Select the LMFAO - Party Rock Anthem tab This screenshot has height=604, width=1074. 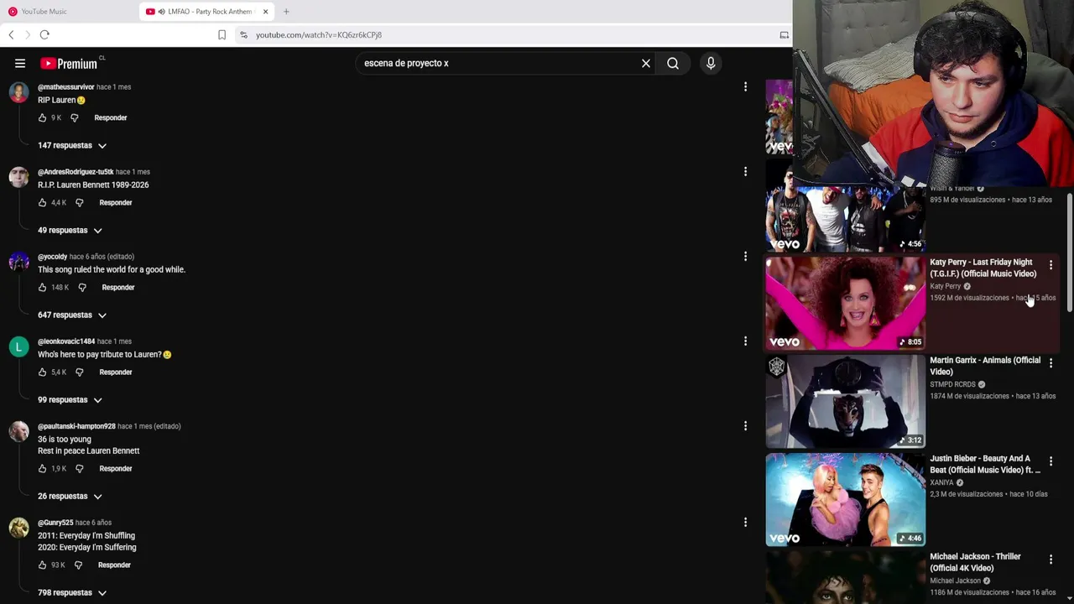coord(206,12)
